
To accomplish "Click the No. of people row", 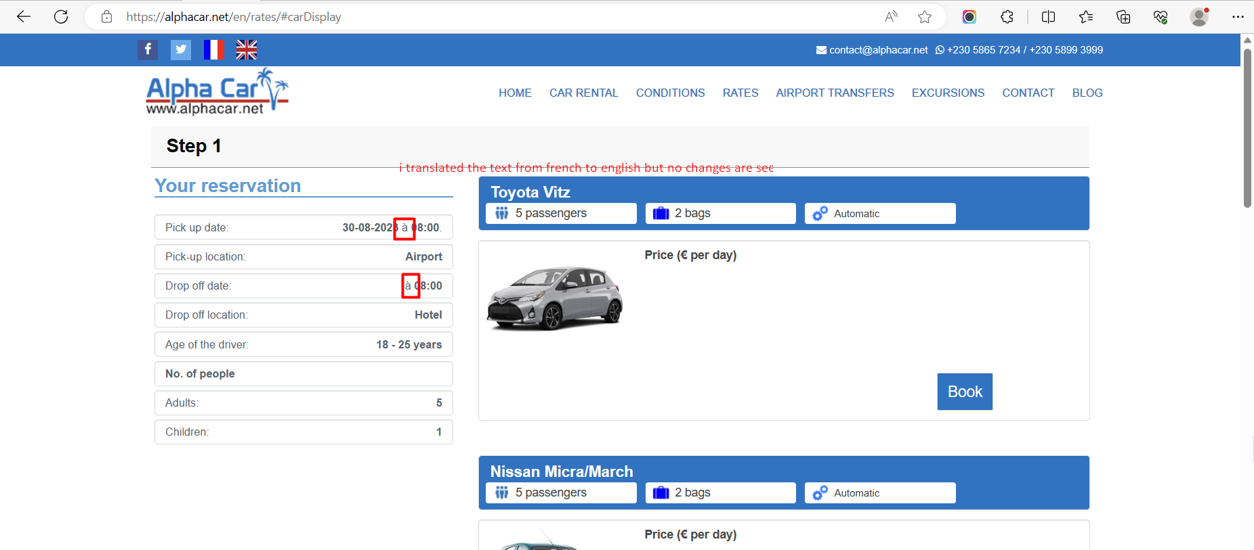I will pos(304,373).
